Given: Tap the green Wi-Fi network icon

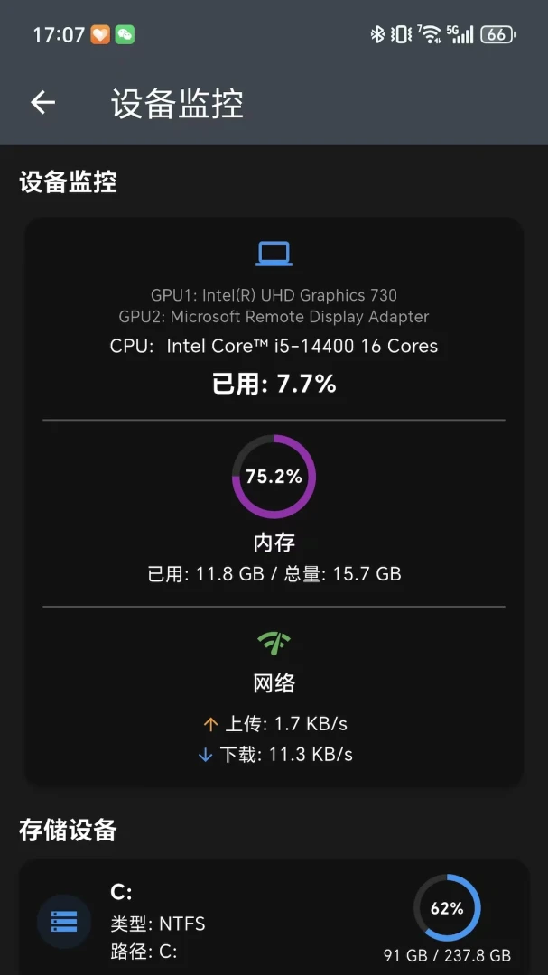Looking at the screenshot, I should tap(274, 643).
